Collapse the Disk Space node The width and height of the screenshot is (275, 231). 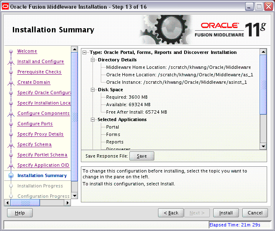click(x=92, y=90)
